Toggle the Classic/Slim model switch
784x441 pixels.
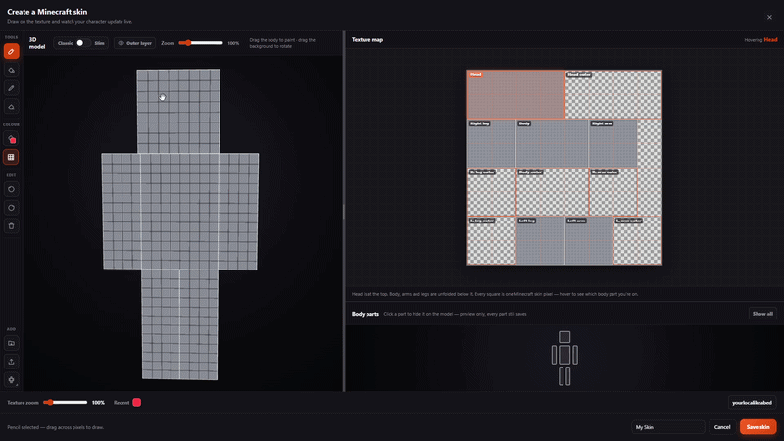point(83,43)
